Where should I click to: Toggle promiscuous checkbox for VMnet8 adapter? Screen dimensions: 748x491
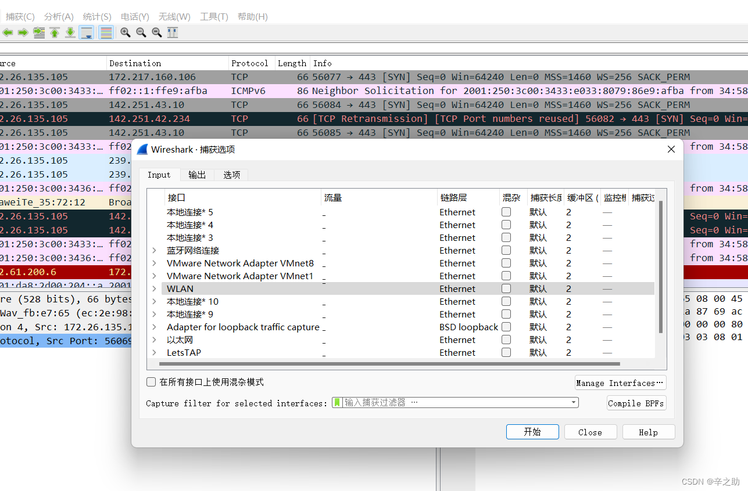click(506, 263)
